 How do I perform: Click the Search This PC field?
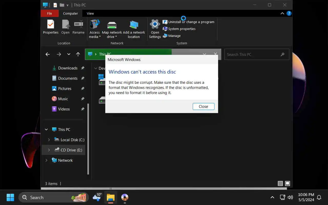(x=257, y=54)
